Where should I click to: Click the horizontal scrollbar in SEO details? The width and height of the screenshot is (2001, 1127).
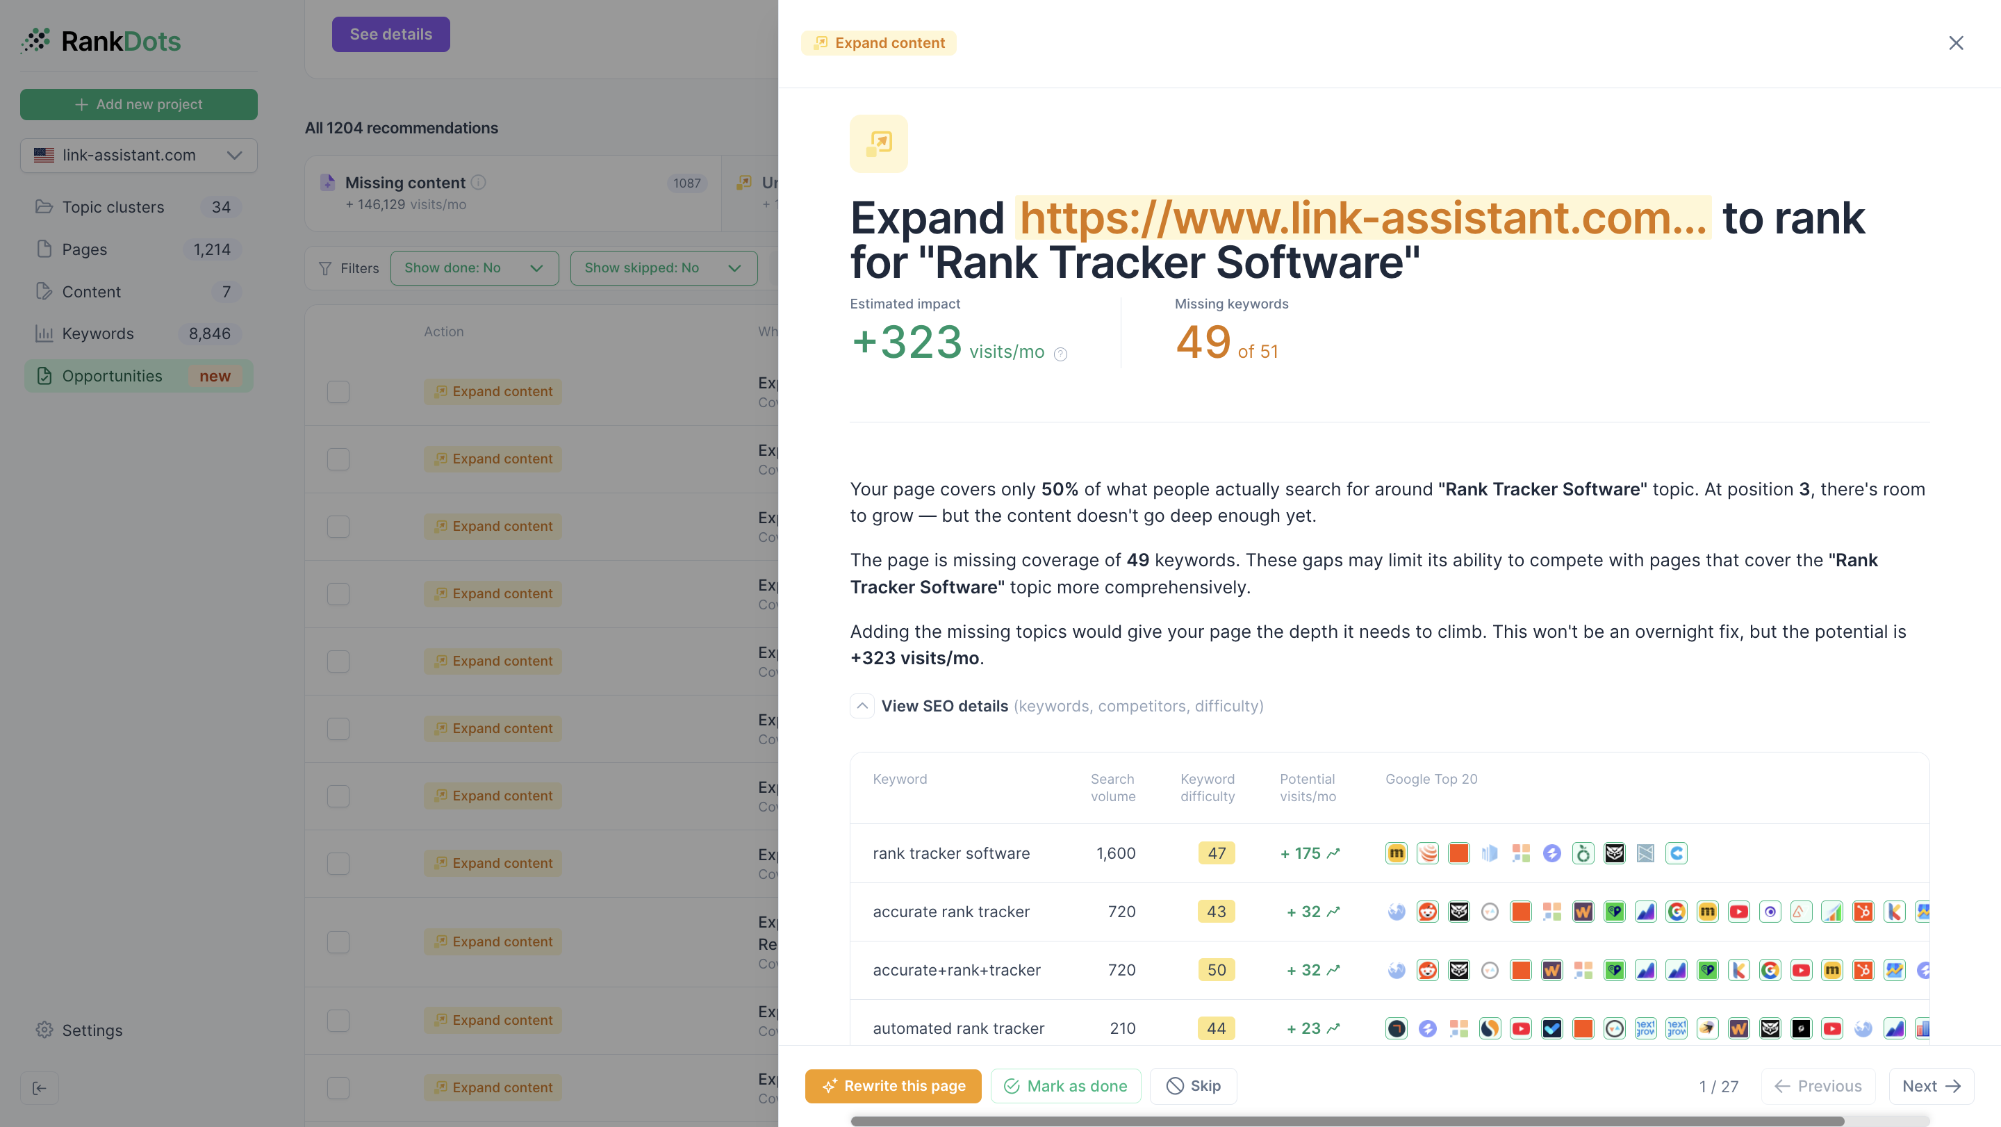[x=1347, y=1121]
